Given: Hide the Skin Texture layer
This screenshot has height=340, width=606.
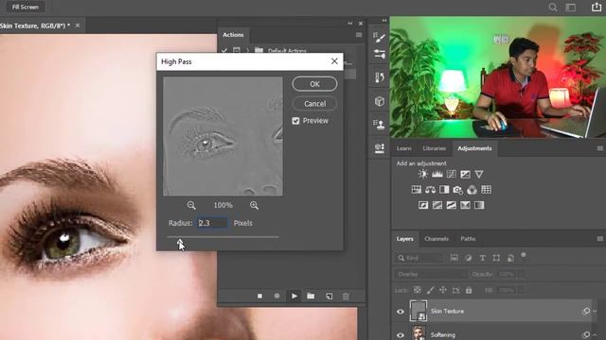Looking at the screenshot, I should [x=401, y=312].
